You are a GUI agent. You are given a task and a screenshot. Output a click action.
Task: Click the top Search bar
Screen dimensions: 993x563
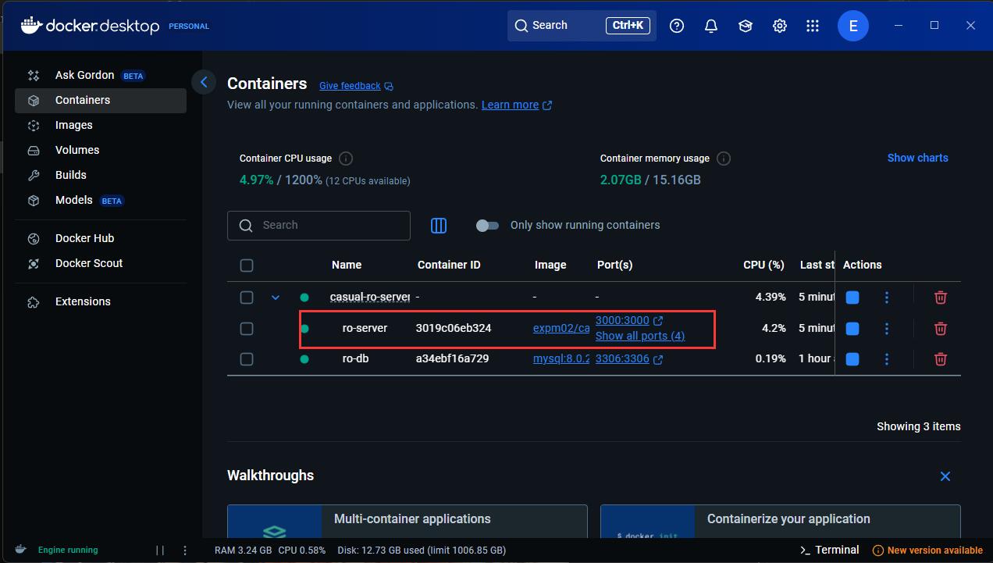pos(582,26)
